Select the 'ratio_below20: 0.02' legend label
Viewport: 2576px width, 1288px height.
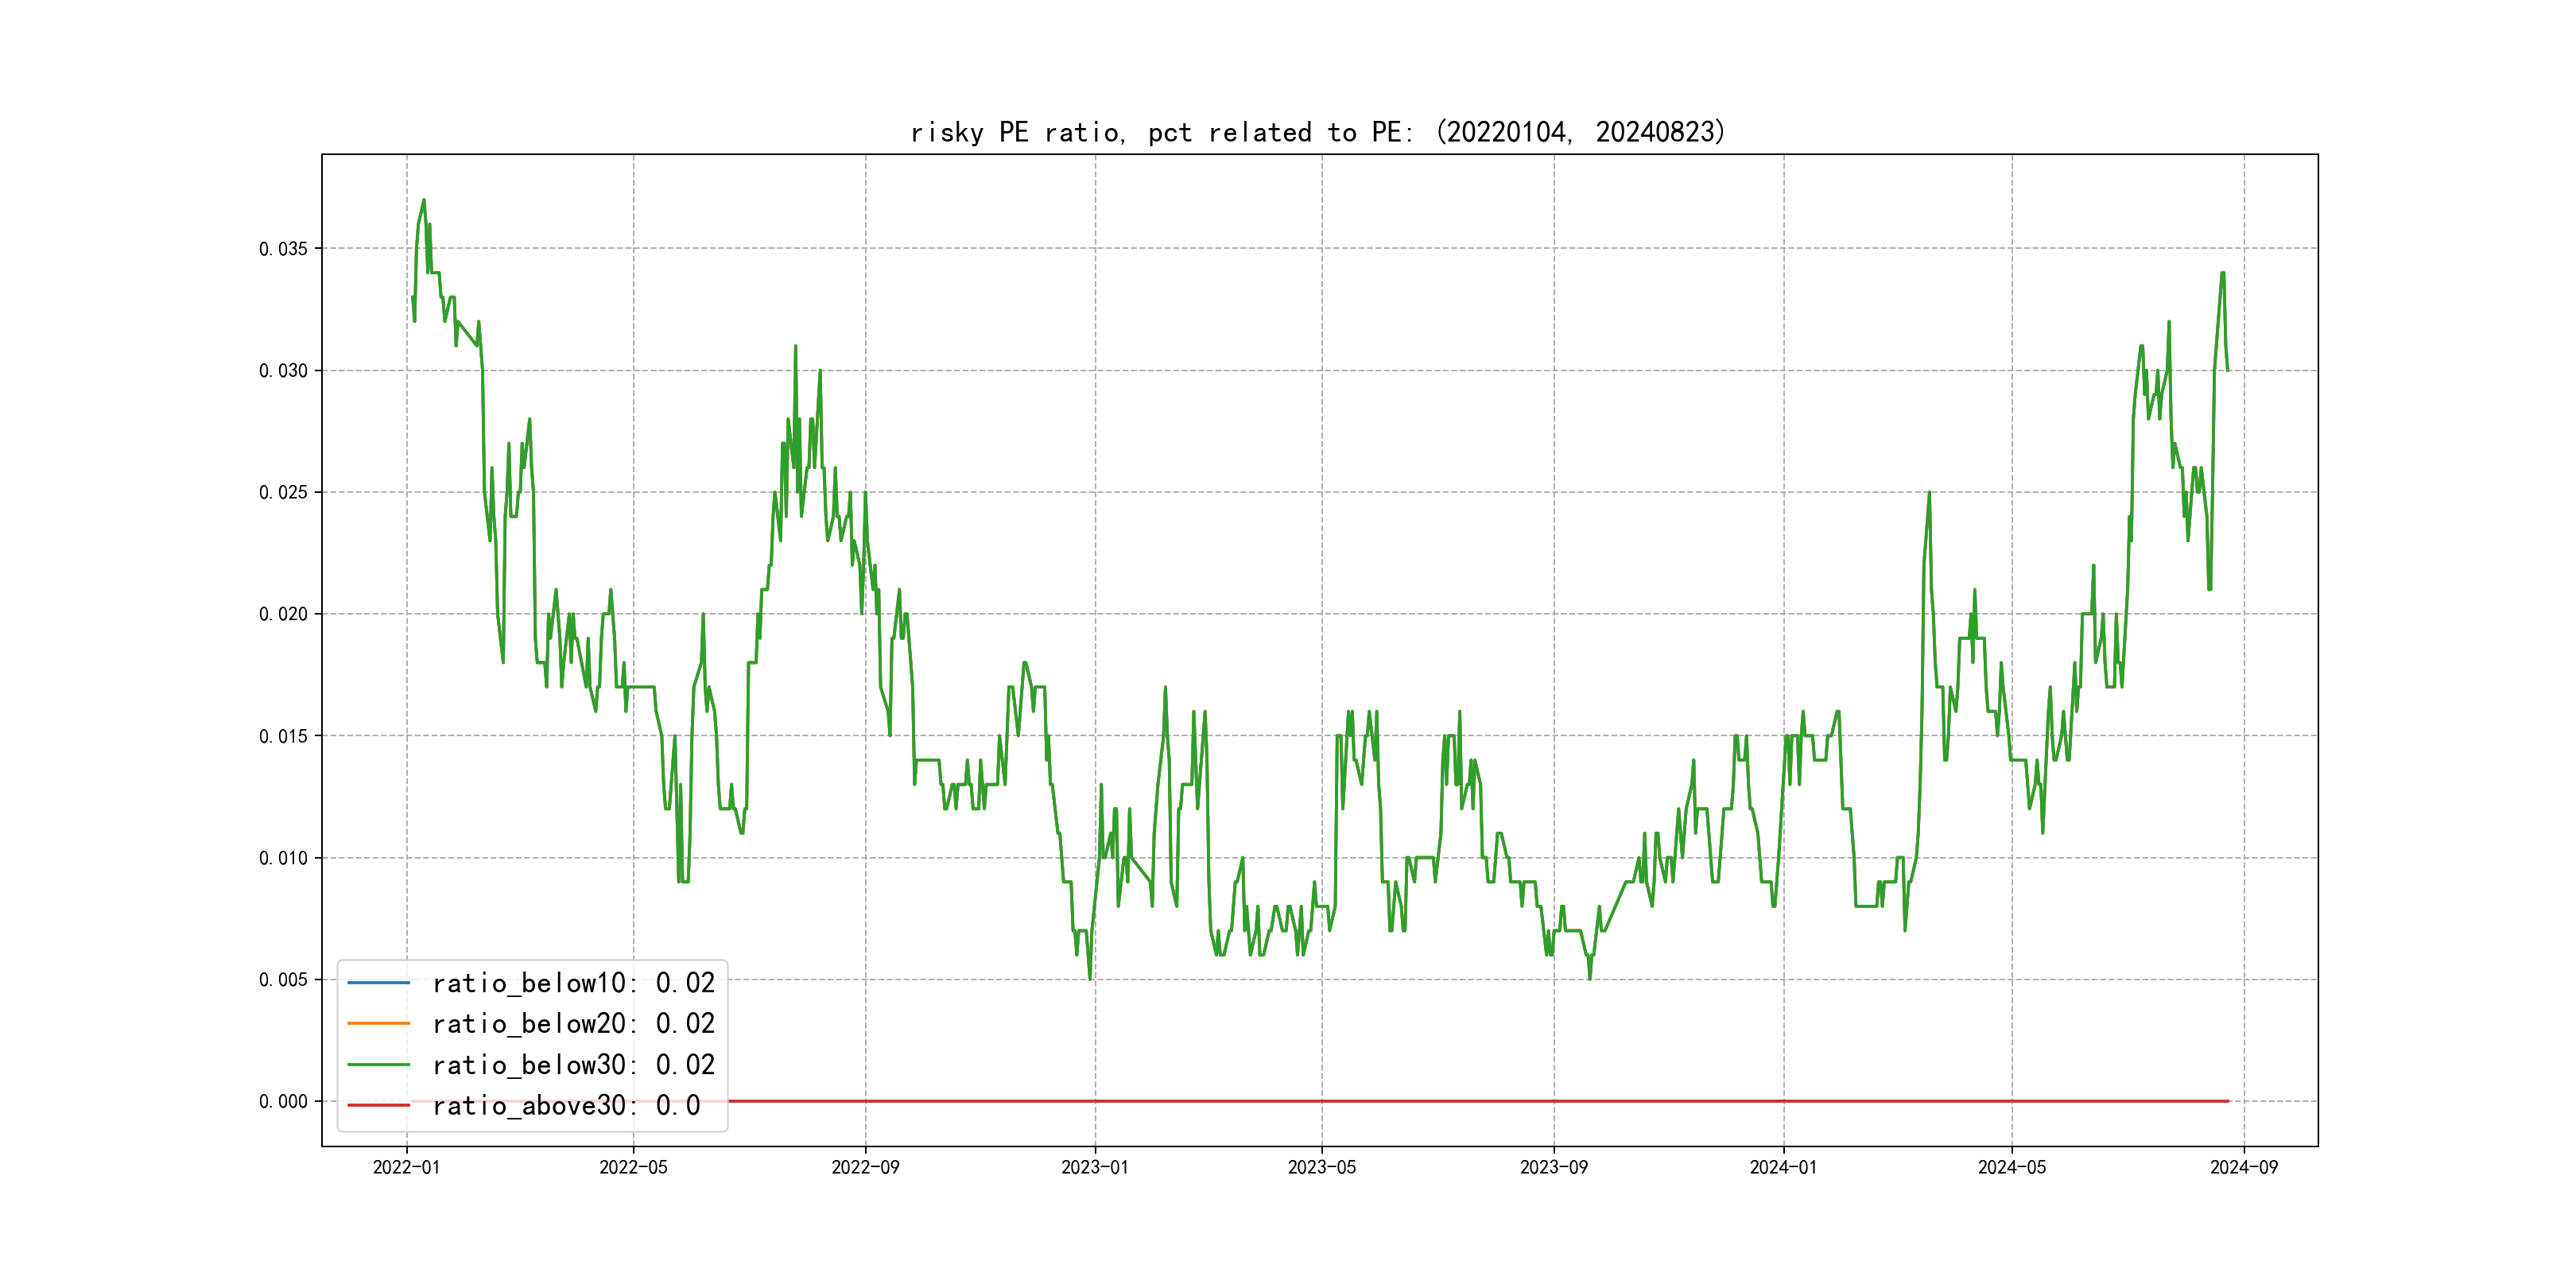click(573, 1023)
